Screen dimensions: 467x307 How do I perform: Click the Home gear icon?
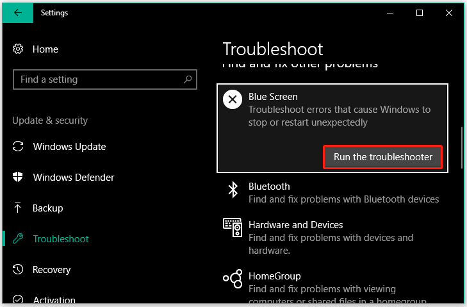[18, 49]
